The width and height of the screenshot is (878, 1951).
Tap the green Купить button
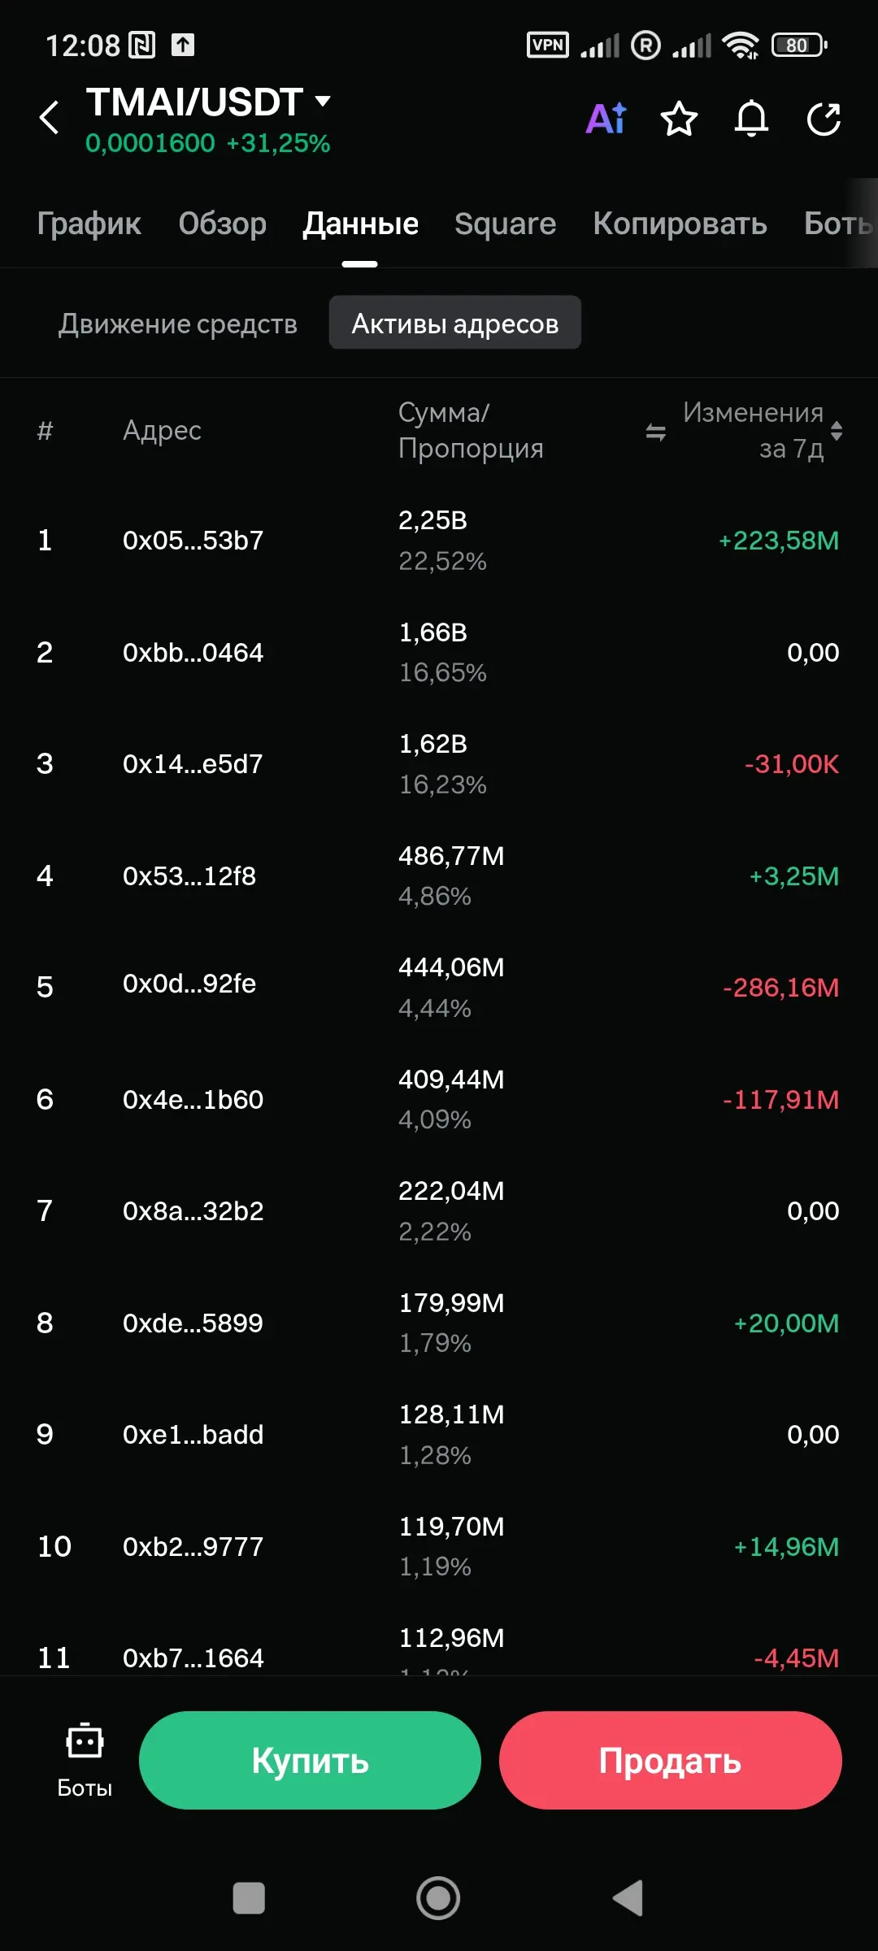pyautogui.click(x=310, y=1760)
